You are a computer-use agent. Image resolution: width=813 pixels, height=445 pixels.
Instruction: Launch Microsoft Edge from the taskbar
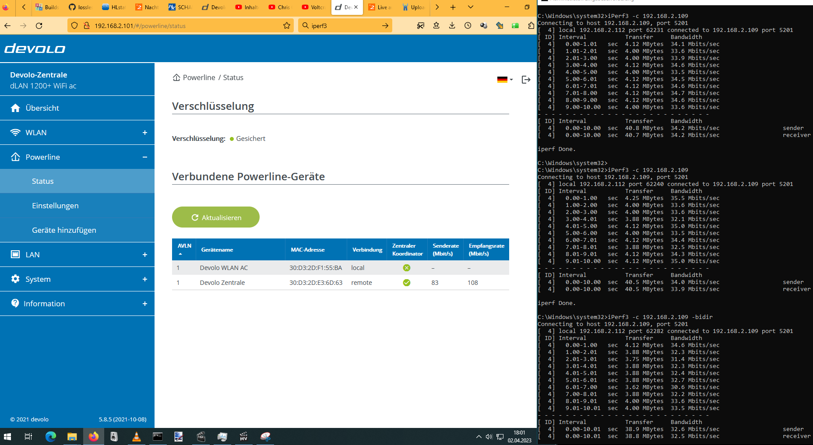click(x=51, y=437)
